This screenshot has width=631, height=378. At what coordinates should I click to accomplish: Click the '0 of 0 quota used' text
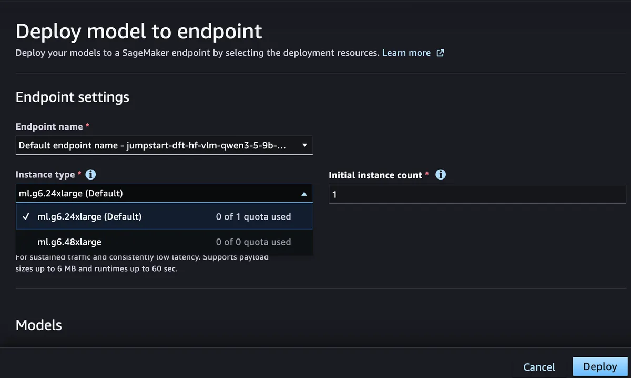tap(253, 242)
